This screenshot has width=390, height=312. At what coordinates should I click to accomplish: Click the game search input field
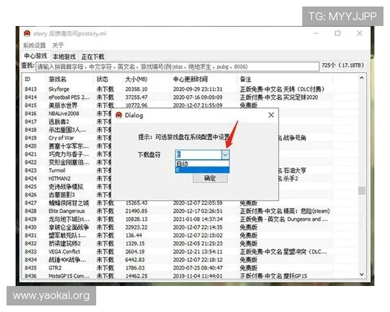tap(177, 67)
